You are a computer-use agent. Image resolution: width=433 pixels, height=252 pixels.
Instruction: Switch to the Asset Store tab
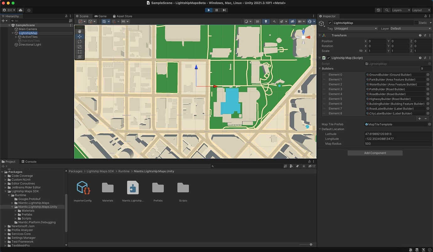coord(122,16)
